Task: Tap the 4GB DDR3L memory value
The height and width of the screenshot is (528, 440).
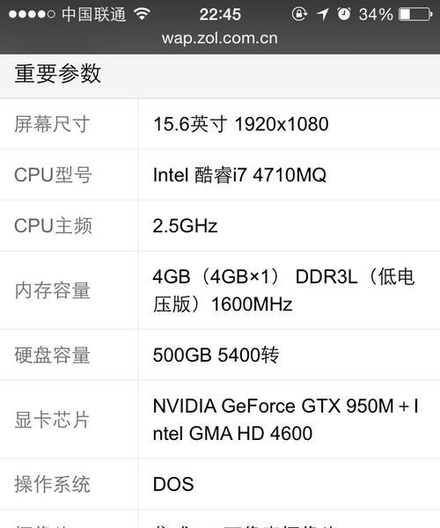Action: (283, 290)
